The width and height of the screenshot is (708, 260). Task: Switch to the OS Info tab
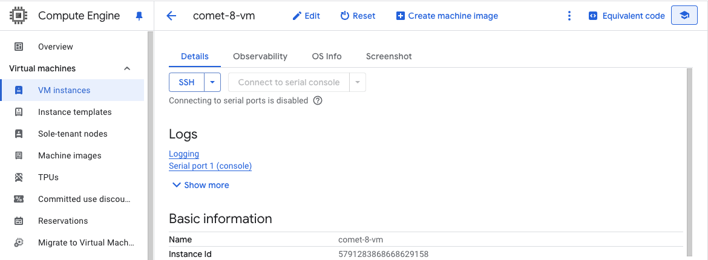(327, 56)
